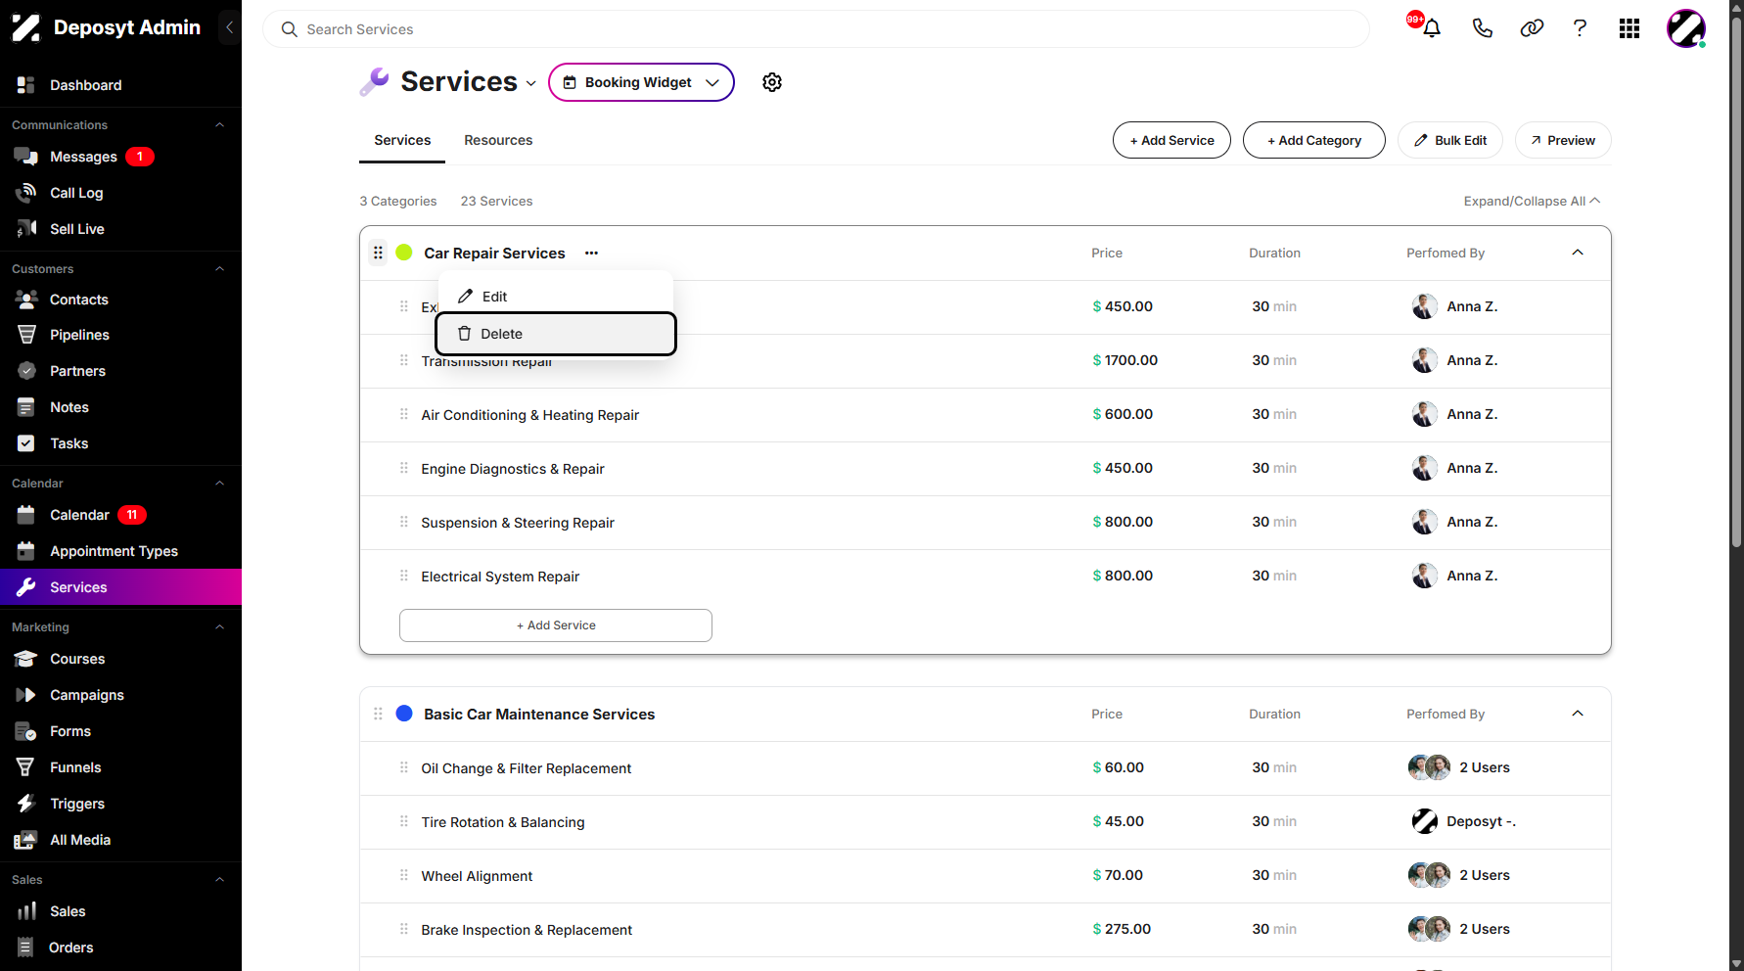Open the notifications bell icon
Viewport: 1744px width, 971px height.
click(1431, 28)
